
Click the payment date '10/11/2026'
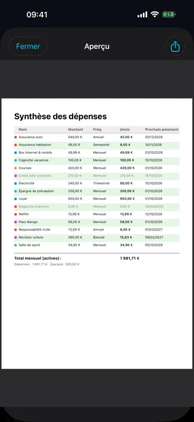coord(153,145)
